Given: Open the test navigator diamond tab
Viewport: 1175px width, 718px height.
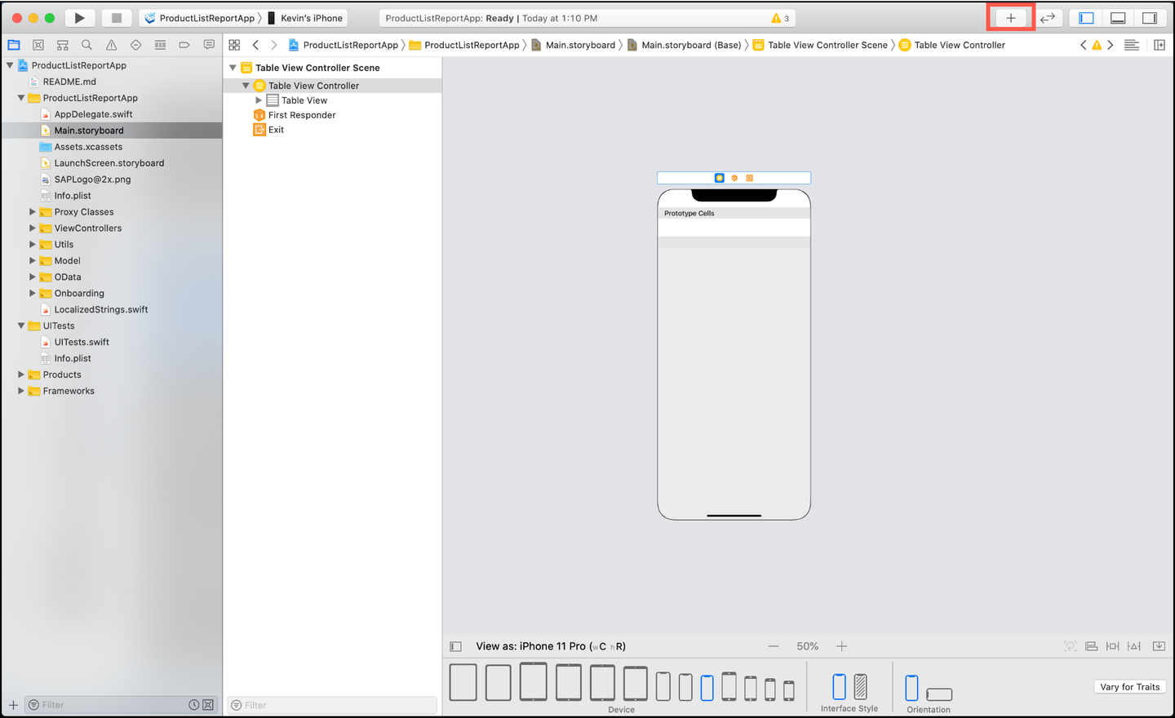Looking at the screenshot, I should 135,45.
